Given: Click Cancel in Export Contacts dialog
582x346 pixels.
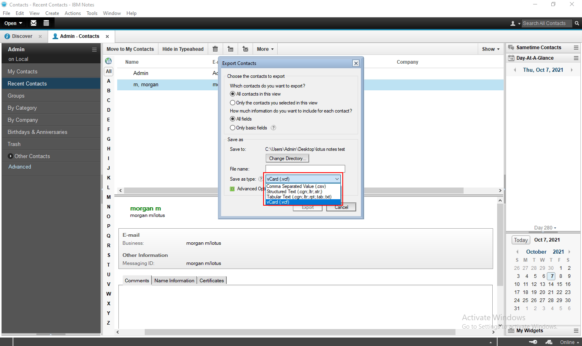Looking at the screenshot, I should click(x=341, y=207).
